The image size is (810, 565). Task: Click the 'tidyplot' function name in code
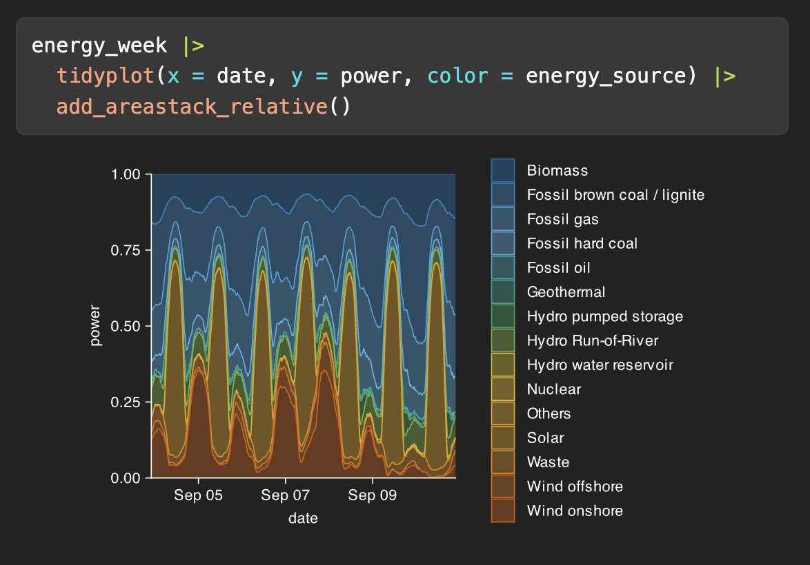point(106,76)
